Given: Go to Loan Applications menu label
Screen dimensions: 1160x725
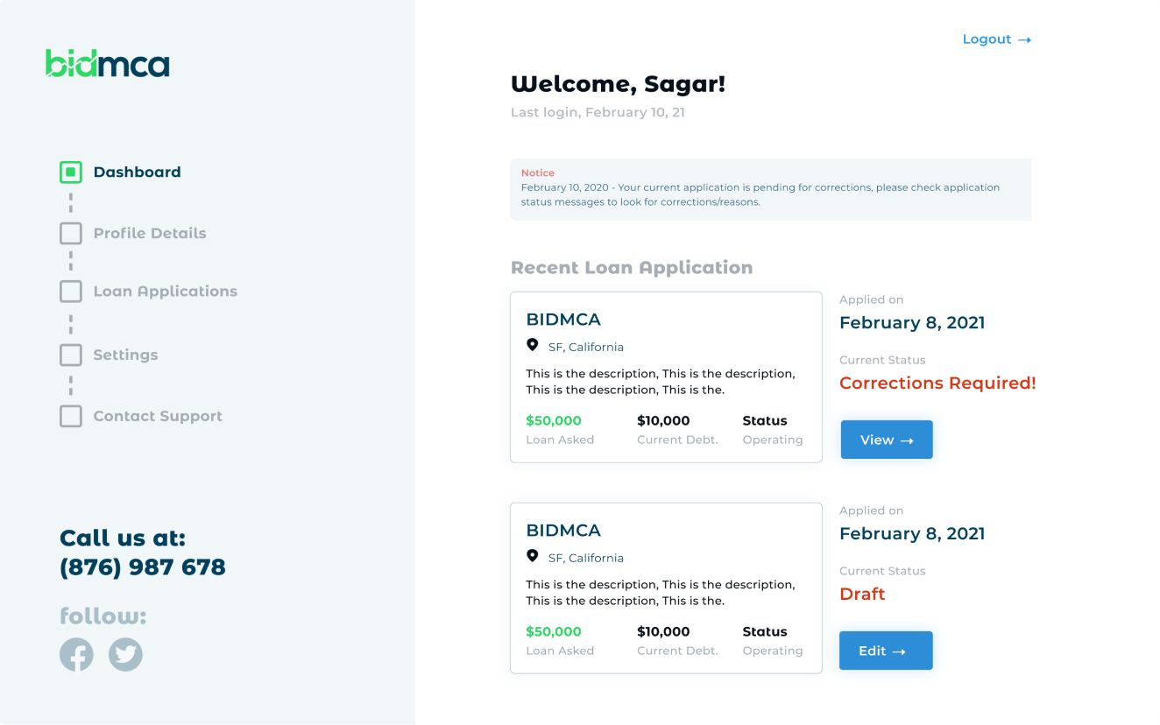Looking at the screenshot, I should tap(165, 292).
